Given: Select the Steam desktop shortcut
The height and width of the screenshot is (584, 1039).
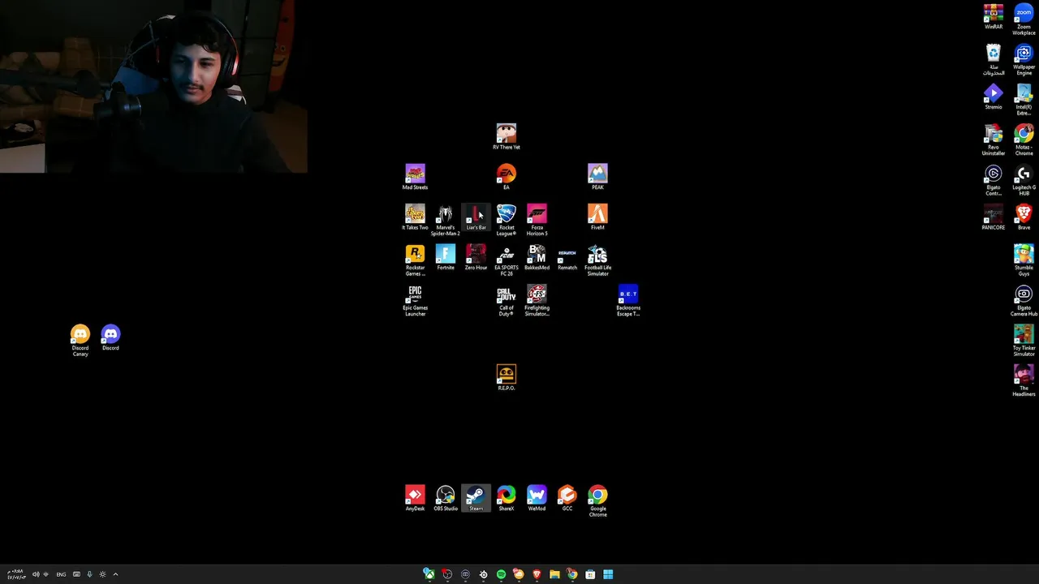Looking at the screenshot, I should tap(476, 498).
